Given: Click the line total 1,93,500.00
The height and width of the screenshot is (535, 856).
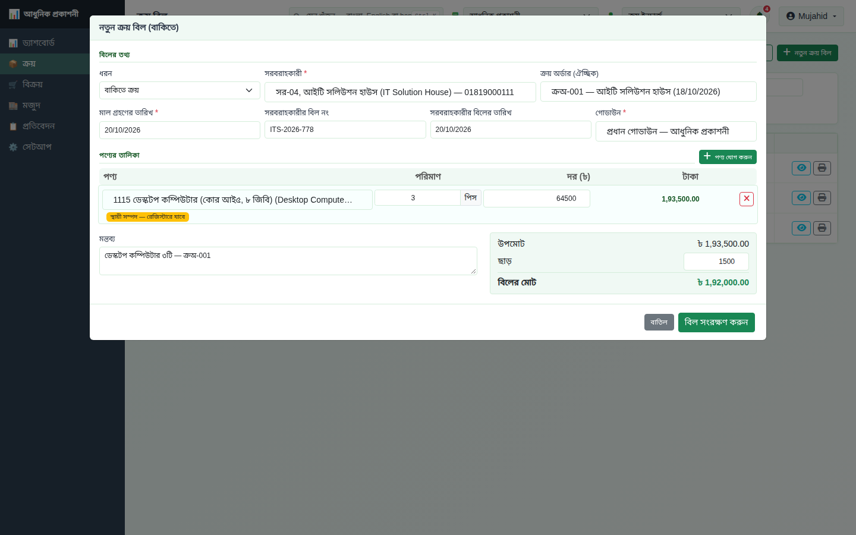Looking at the screenshot, I should pos(681,199).
